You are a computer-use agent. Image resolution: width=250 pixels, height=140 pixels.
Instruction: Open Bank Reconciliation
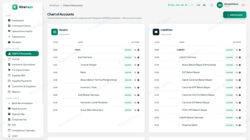tap(20, 103)
